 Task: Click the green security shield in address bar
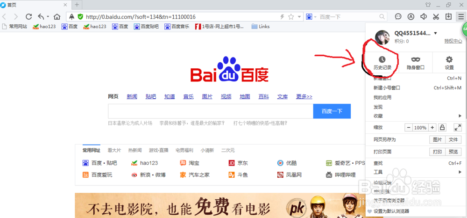(x=80, y=17)
